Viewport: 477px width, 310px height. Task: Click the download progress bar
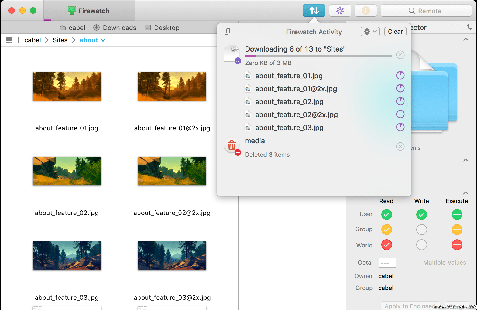point(318,56)
